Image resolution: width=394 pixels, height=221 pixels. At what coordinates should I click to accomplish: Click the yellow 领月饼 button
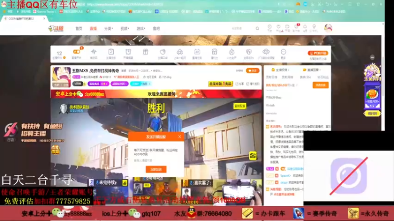pyautogui.click(x=372, y=113)
